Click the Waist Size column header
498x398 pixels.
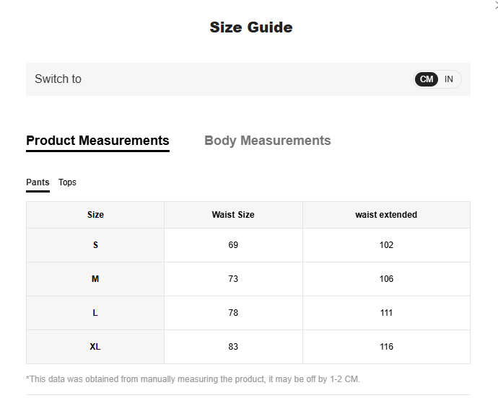click(x=233, y=215)
